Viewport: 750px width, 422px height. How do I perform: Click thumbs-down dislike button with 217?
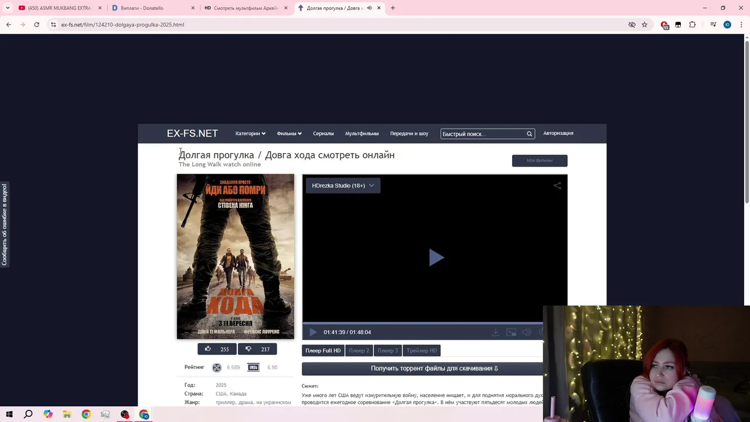257,349
